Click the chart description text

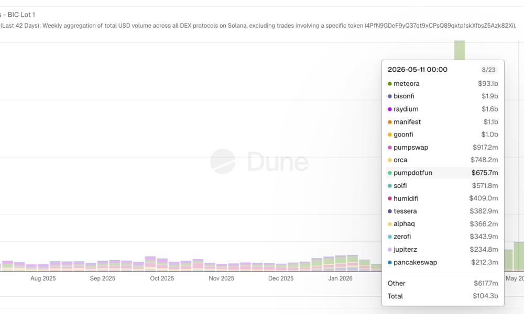click(258, 26)
